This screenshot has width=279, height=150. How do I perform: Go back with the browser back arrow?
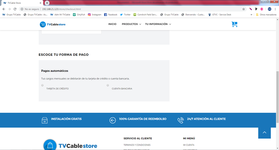[4, 9]
